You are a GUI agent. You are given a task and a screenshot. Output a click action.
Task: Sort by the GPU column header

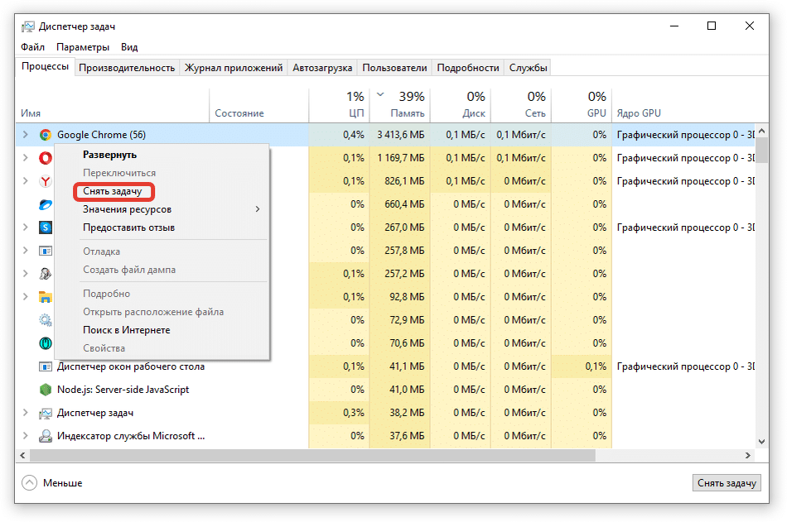(x=582, y=105)
